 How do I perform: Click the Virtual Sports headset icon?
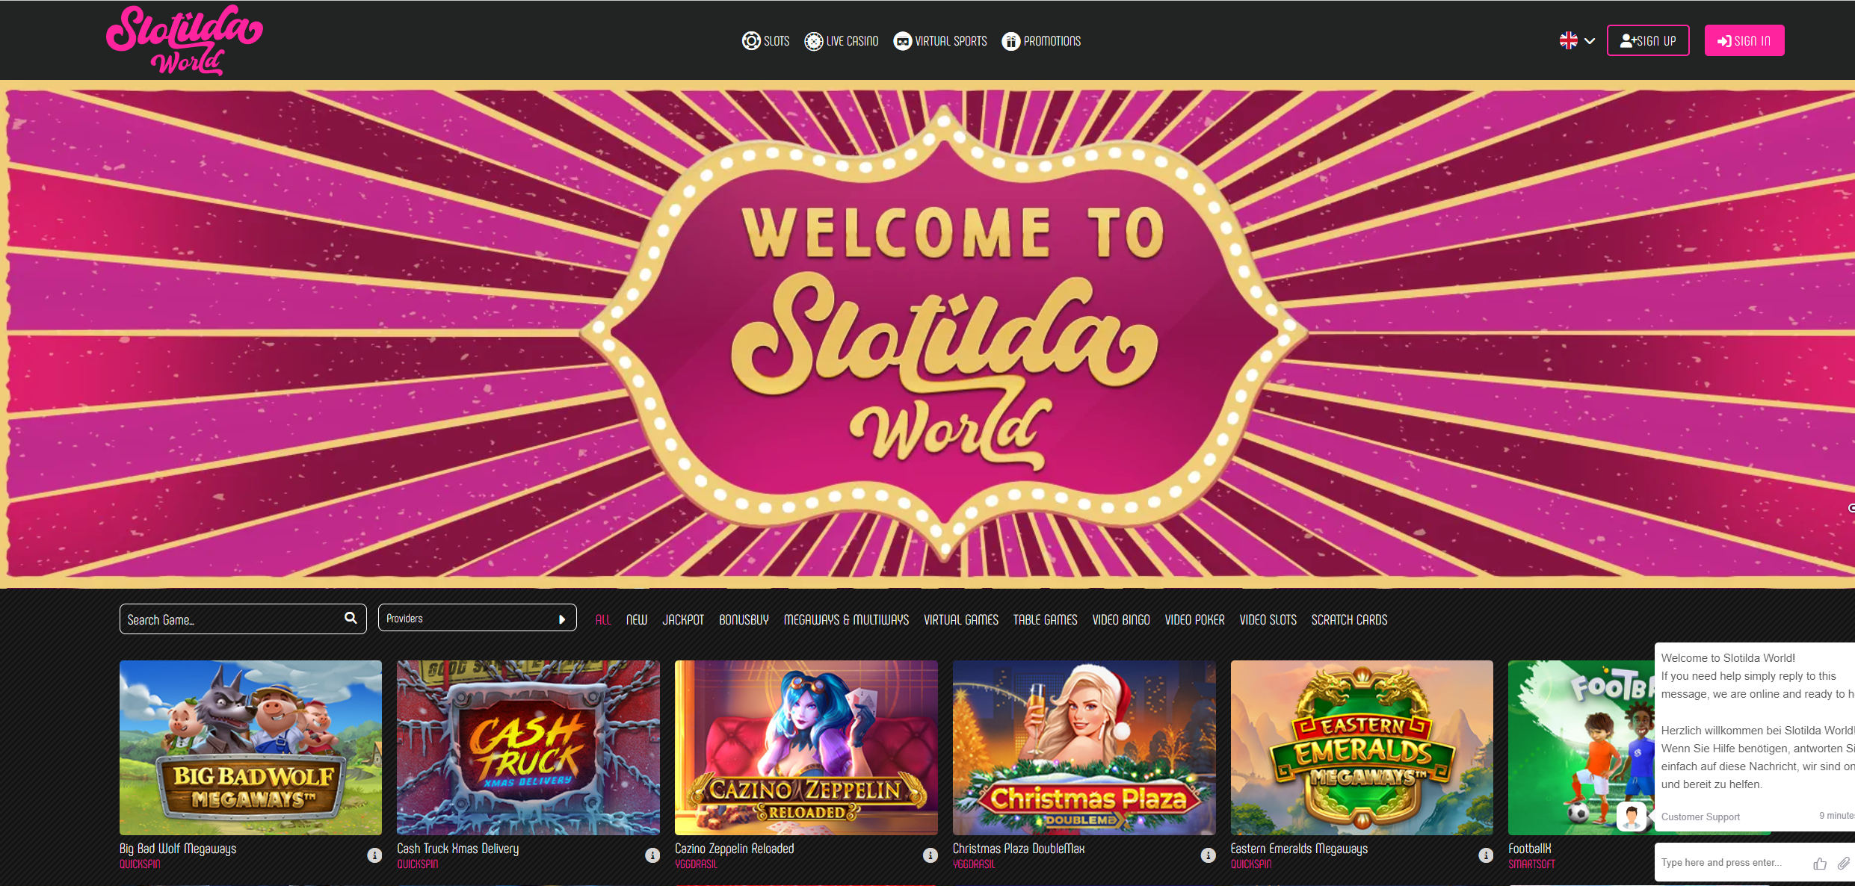[902, 41]
